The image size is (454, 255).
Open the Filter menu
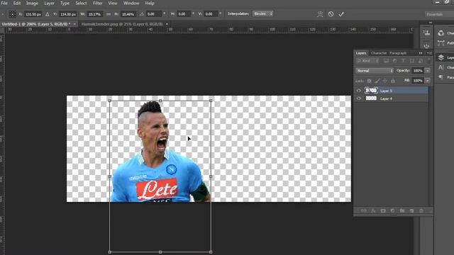point(98,3)
